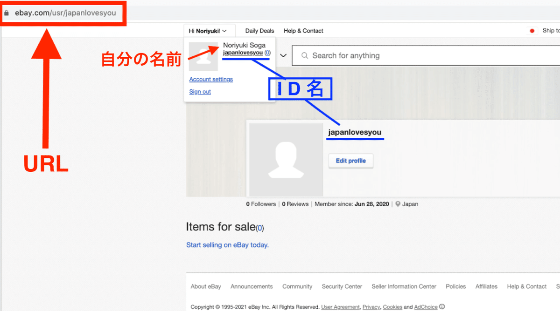
Task: Click the 0 Reviews text
Action: point(295,204)
